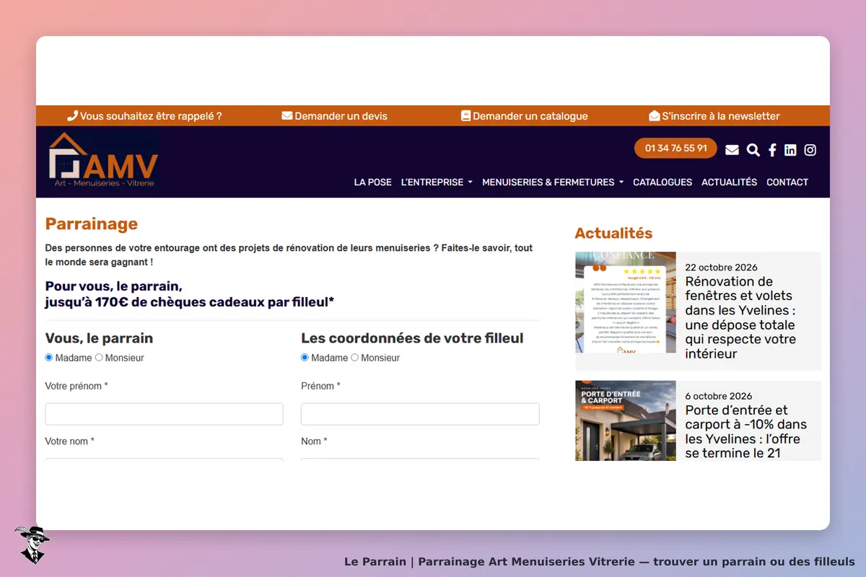
Task: Navigate to CONTACT menu item
Action: click(787, 182)
